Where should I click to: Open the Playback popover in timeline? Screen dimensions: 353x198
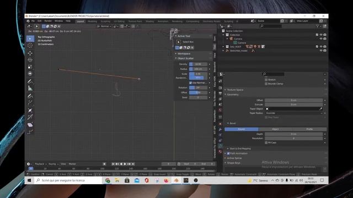coord(40,164)
